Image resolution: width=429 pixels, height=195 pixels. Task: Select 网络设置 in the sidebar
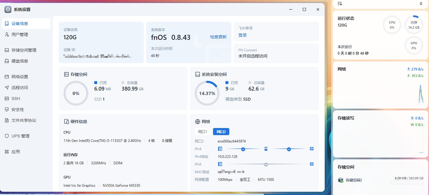[20, 77]
